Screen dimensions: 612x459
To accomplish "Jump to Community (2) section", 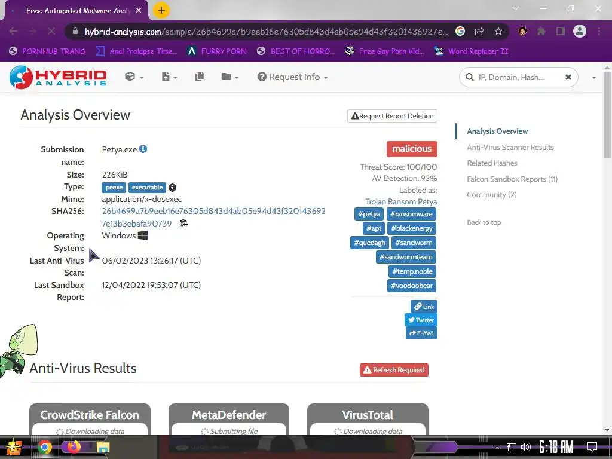I will pos(491,195).
